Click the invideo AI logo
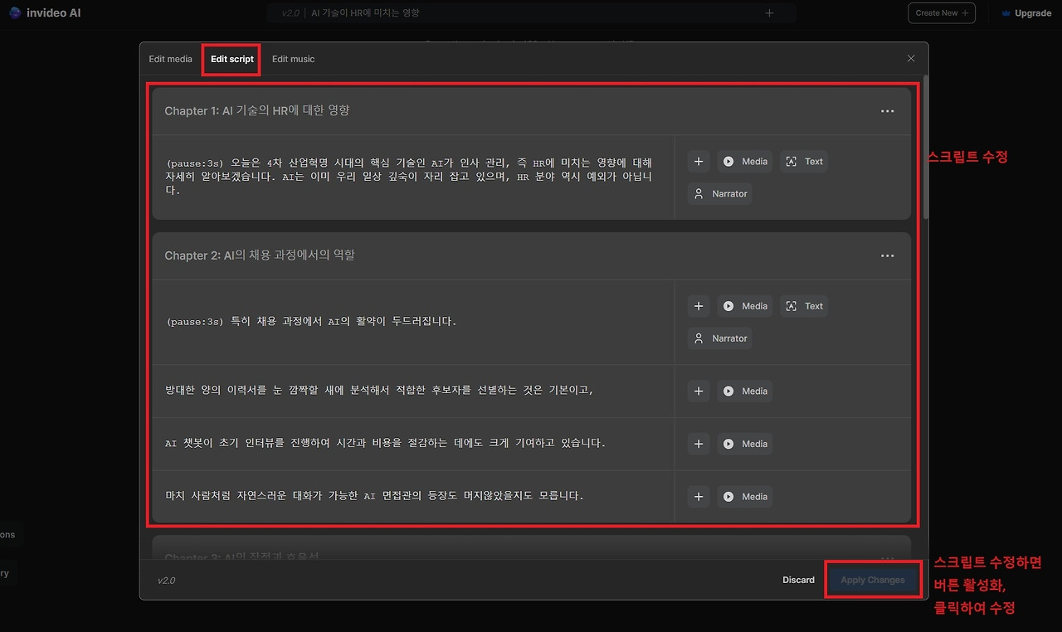1062x632 pixels. coord(45,12)
